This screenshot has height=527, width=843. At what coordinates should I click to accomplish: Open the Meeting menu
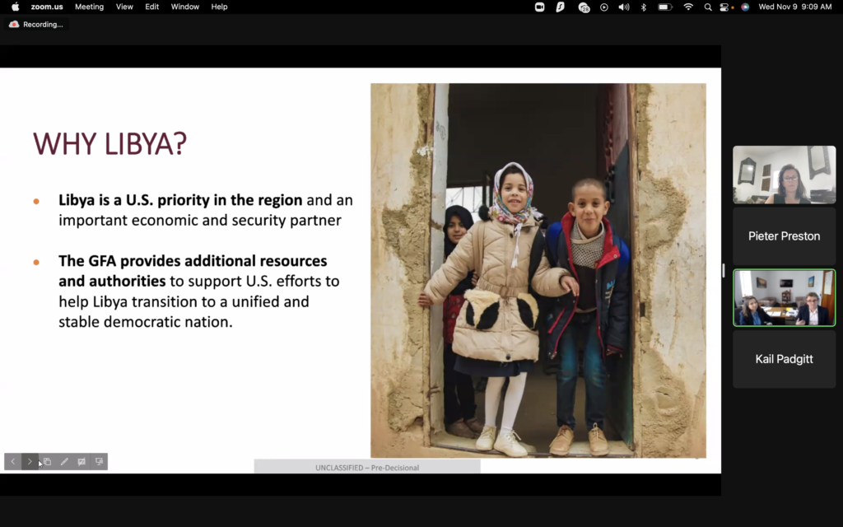[x=89, y=7]
